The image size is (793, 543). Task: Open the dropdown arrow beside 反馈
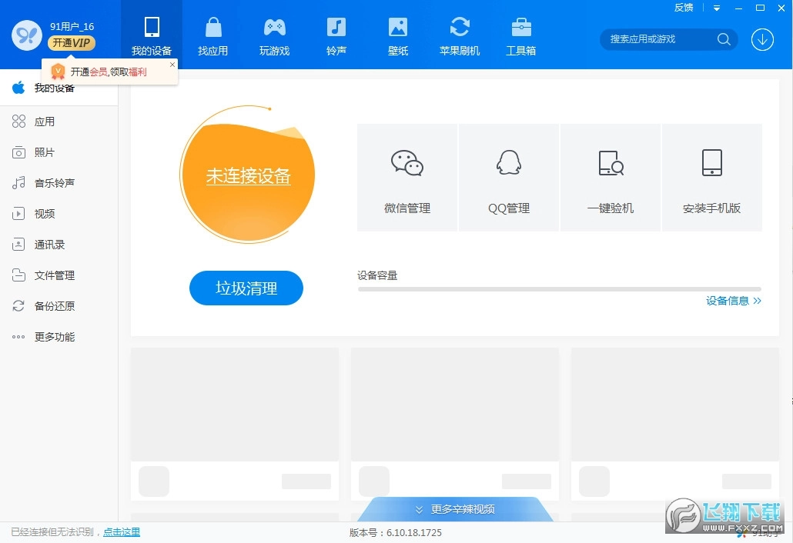click(718, 8)
